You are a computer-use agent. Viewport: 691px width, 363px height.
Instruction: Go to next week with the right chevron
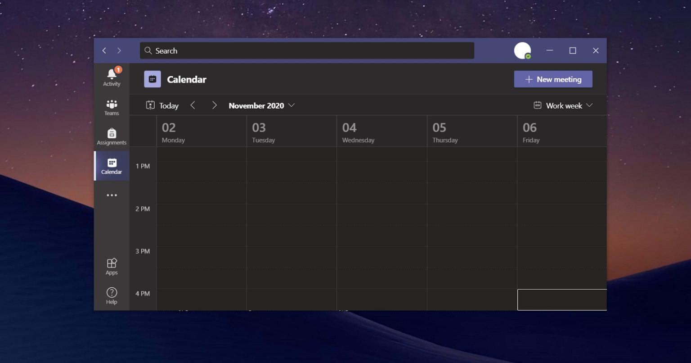[215, 105]
